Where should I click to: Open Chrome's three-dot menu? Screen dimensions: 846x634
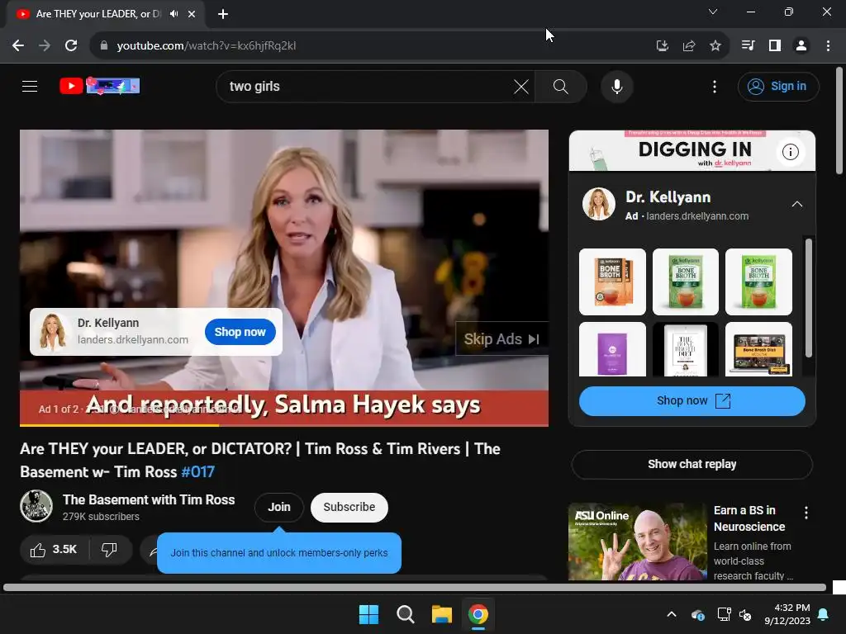tap(828, 46)
